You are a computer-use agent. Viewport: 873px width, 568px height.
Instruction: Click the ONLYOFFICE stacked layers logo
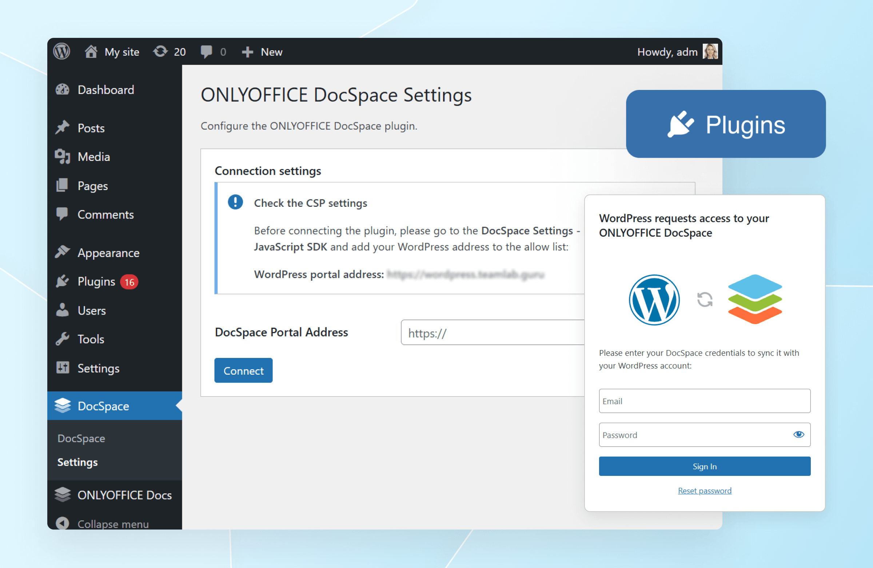[755, 299]
